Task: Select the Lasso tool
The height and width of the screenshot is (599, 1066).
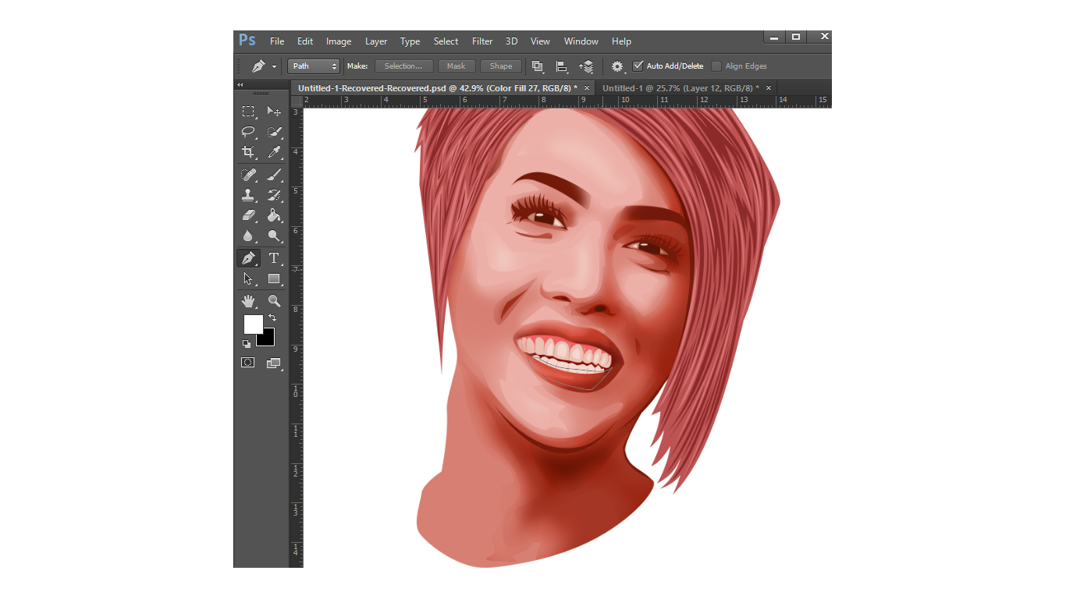Action: 248,132
